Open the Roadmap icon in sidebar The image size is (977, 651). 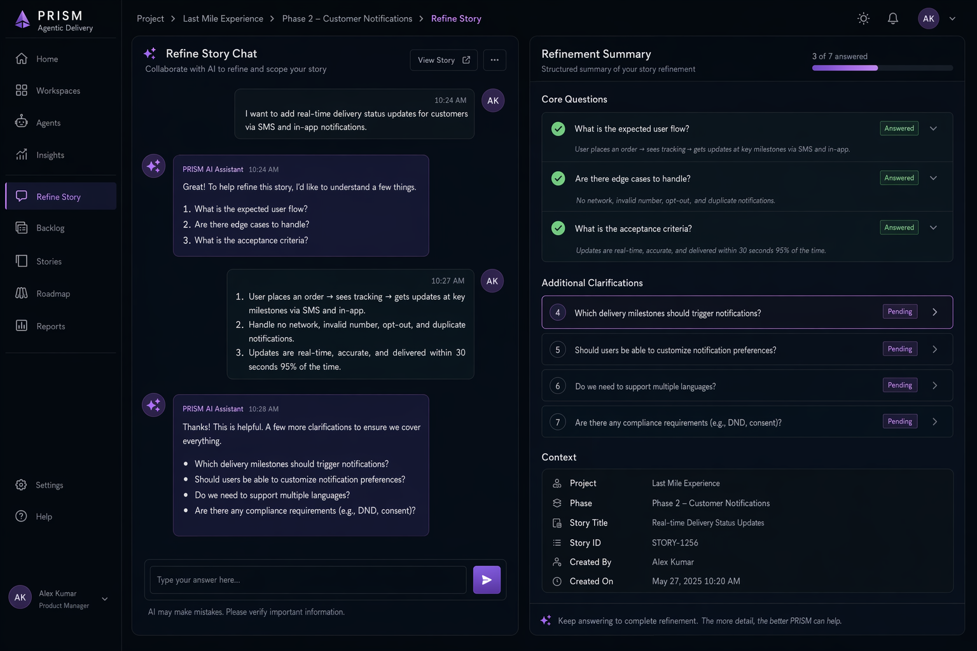click(x=22, y=293)
